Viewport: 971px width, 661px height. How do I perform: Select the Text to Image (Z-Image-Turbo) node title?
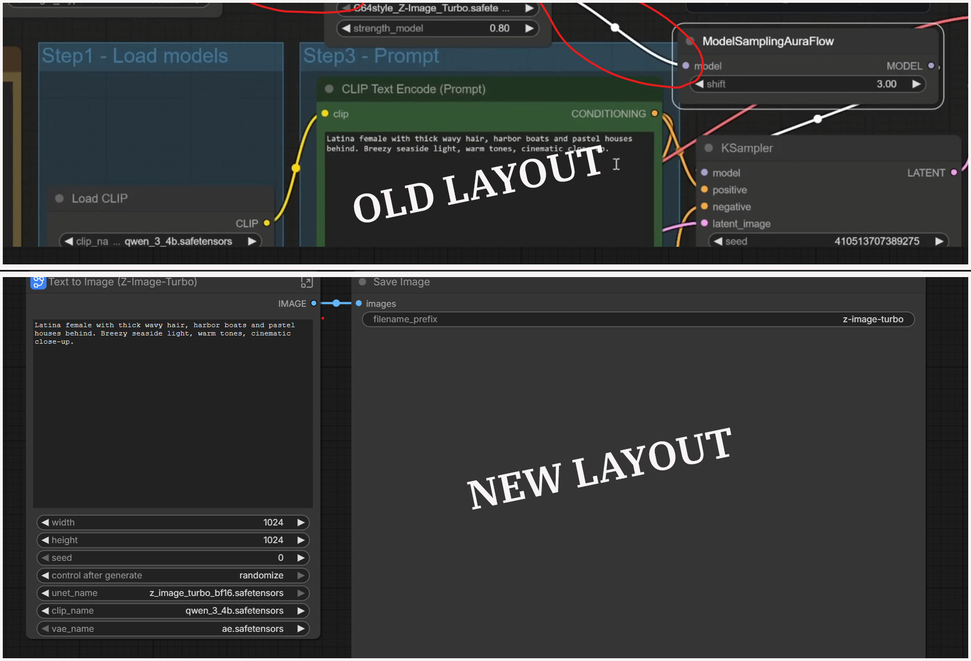click(123, 282)
